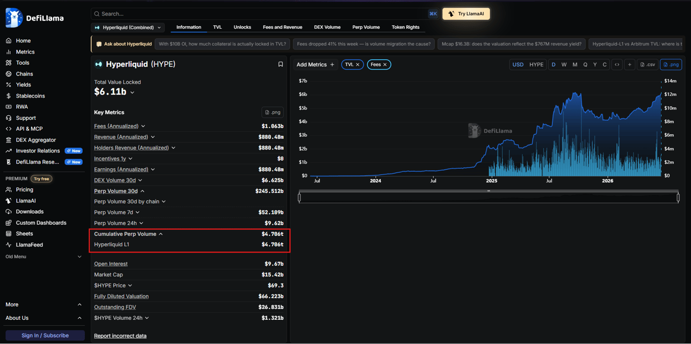Collapse Cumulative Perp Volume row
Viewport: 691px width, 344px height.
click(x=161, y=234)
